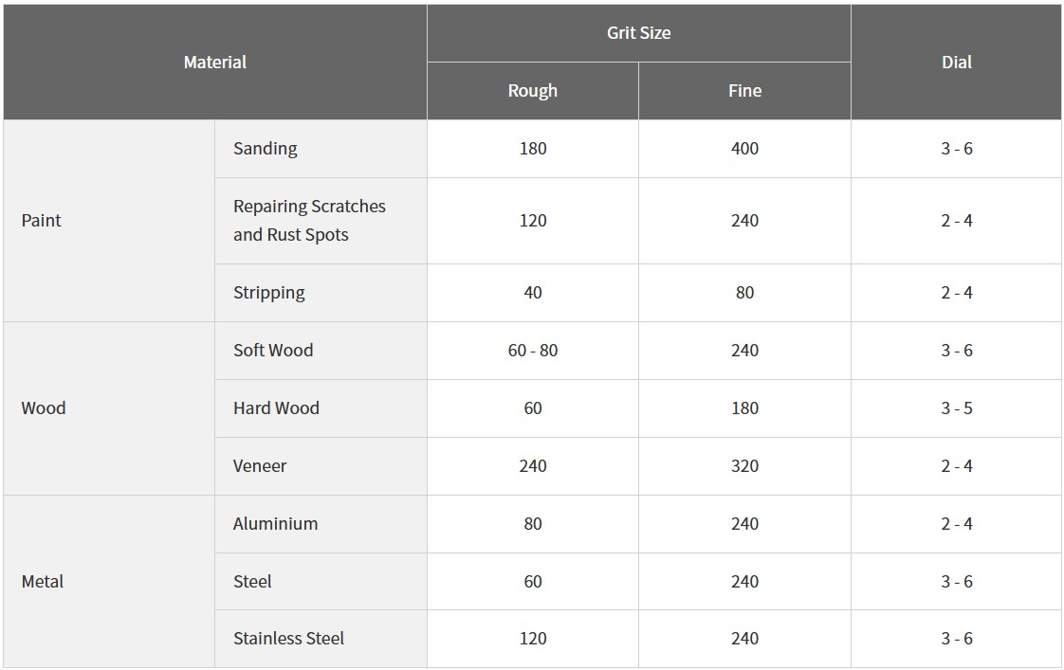The width and height of the screenshot is (1064, 670).
Task: Select the Sanding row label
Action: click(321, 149)
